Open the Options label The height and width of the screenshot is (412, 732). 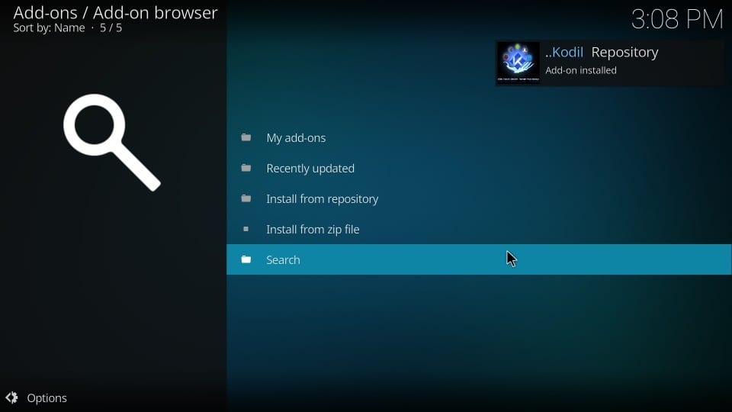pyautogui.click(x=47, y=398)
